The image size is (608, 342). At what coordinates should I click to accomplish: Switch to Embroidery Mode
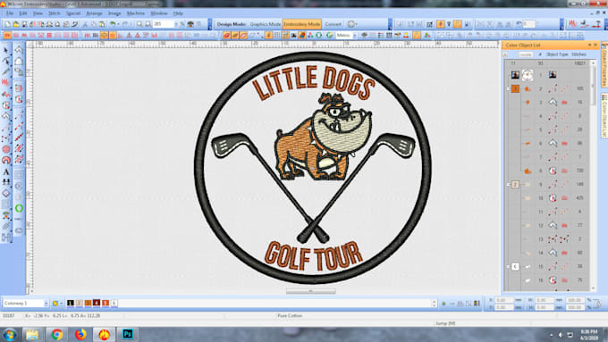coord(301,24)
